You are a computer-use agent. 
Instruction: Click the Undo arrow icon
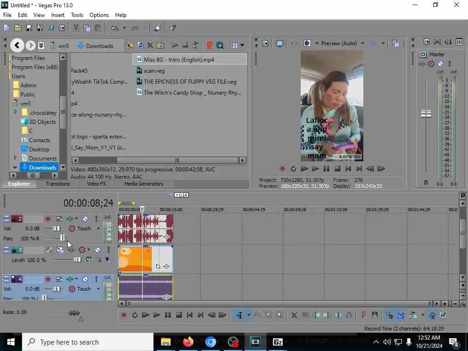(x=115, y=28)
